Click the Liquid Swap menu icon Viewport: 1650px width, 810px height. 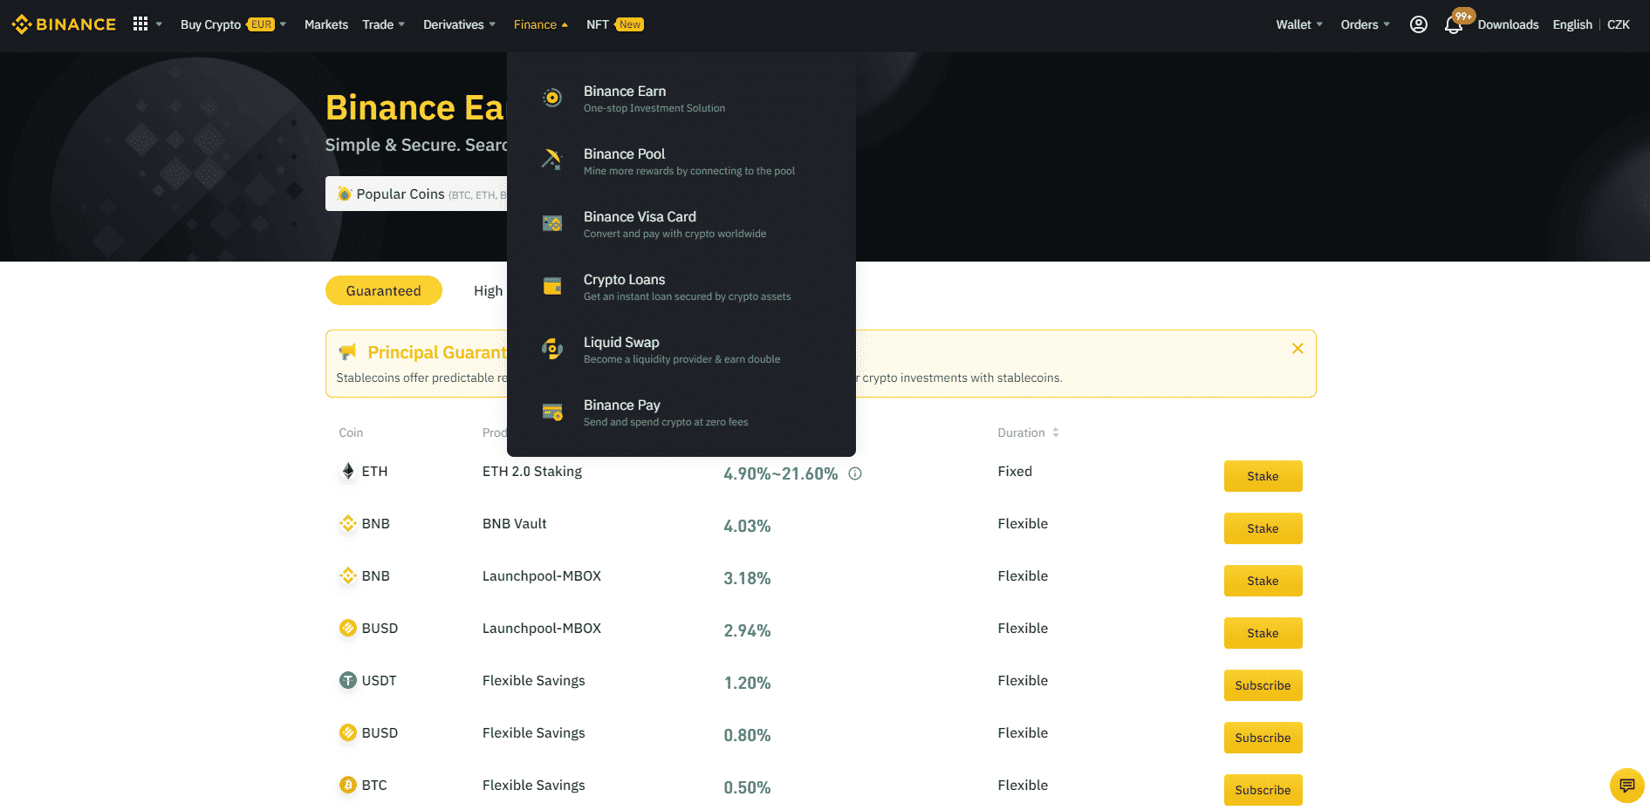pyautogui.click(x=551, y=349)
